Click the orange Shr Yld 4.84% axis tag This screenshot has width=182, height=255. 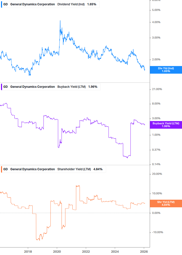166,203
